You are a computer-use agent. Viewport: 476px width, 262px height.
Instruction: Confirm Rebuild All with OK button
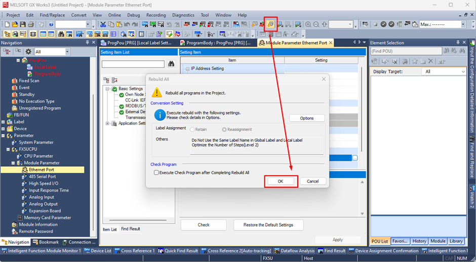point(281,181)
